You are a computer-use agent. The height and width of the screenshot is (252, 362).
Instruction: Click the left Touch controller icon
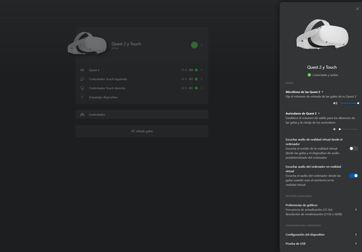click(x=82, y=79)
